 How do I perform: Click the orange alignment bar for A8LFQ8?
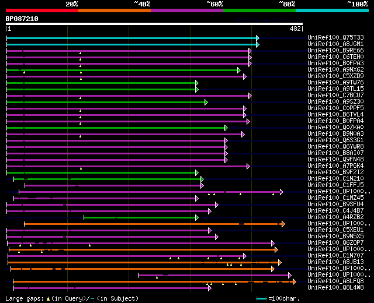(x=153, y=282)
